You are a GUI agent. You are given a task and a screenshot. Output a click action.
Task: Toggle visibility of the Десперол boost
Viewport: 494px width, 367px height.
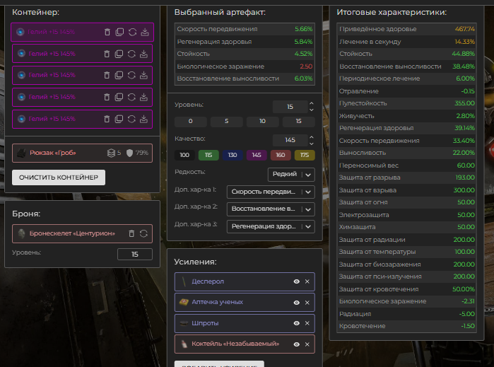pyautogui.click(x=297, y=281)
